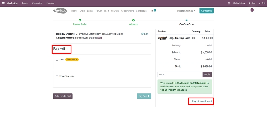Viewport: 267px width, 116px height.
Task: Click the Address step label
Action: point(133,24)
